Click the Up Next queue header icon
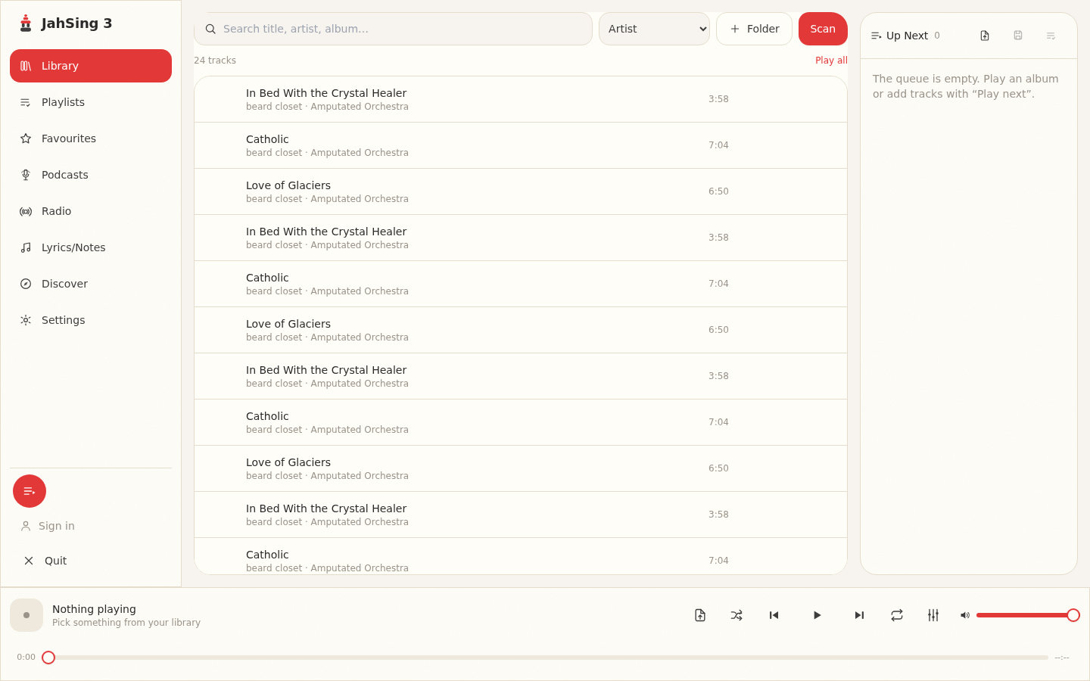 pos(877,36)
